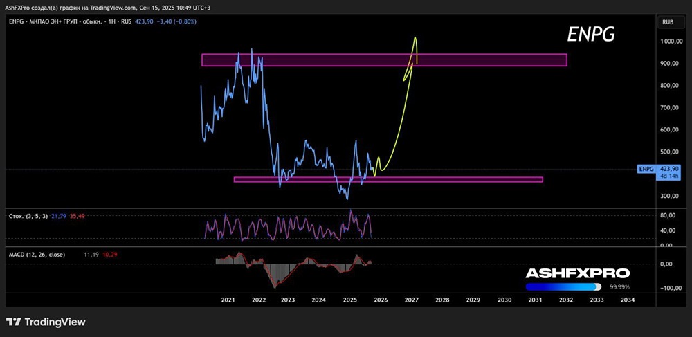Select the Стох. (3, 5, 3) indicator title
Image resolution: width=692 pixels, height=337 pixels.
pos(28,216)
